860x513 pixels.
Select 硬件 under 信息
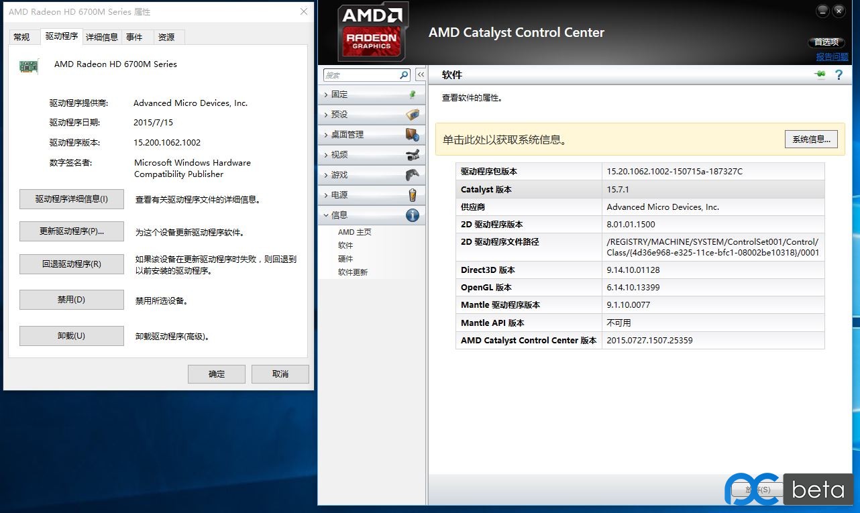click(x=345, y=259)
